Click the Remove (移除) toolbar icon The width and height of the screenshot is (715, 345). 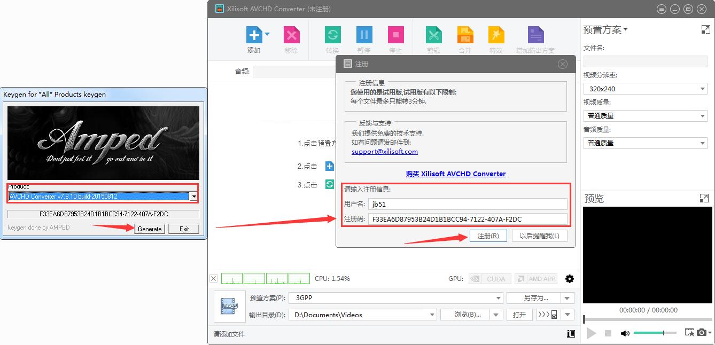pyautogui.click(x=291, y=35)
